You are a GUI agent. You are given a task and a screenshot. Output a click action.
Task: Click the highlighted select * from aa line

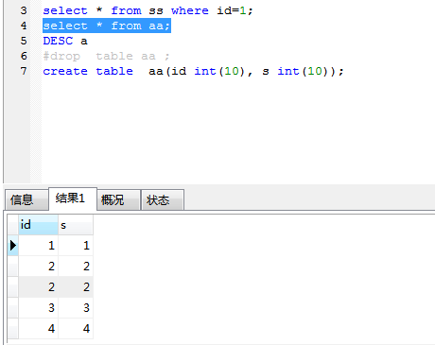(x=107, y=26)
